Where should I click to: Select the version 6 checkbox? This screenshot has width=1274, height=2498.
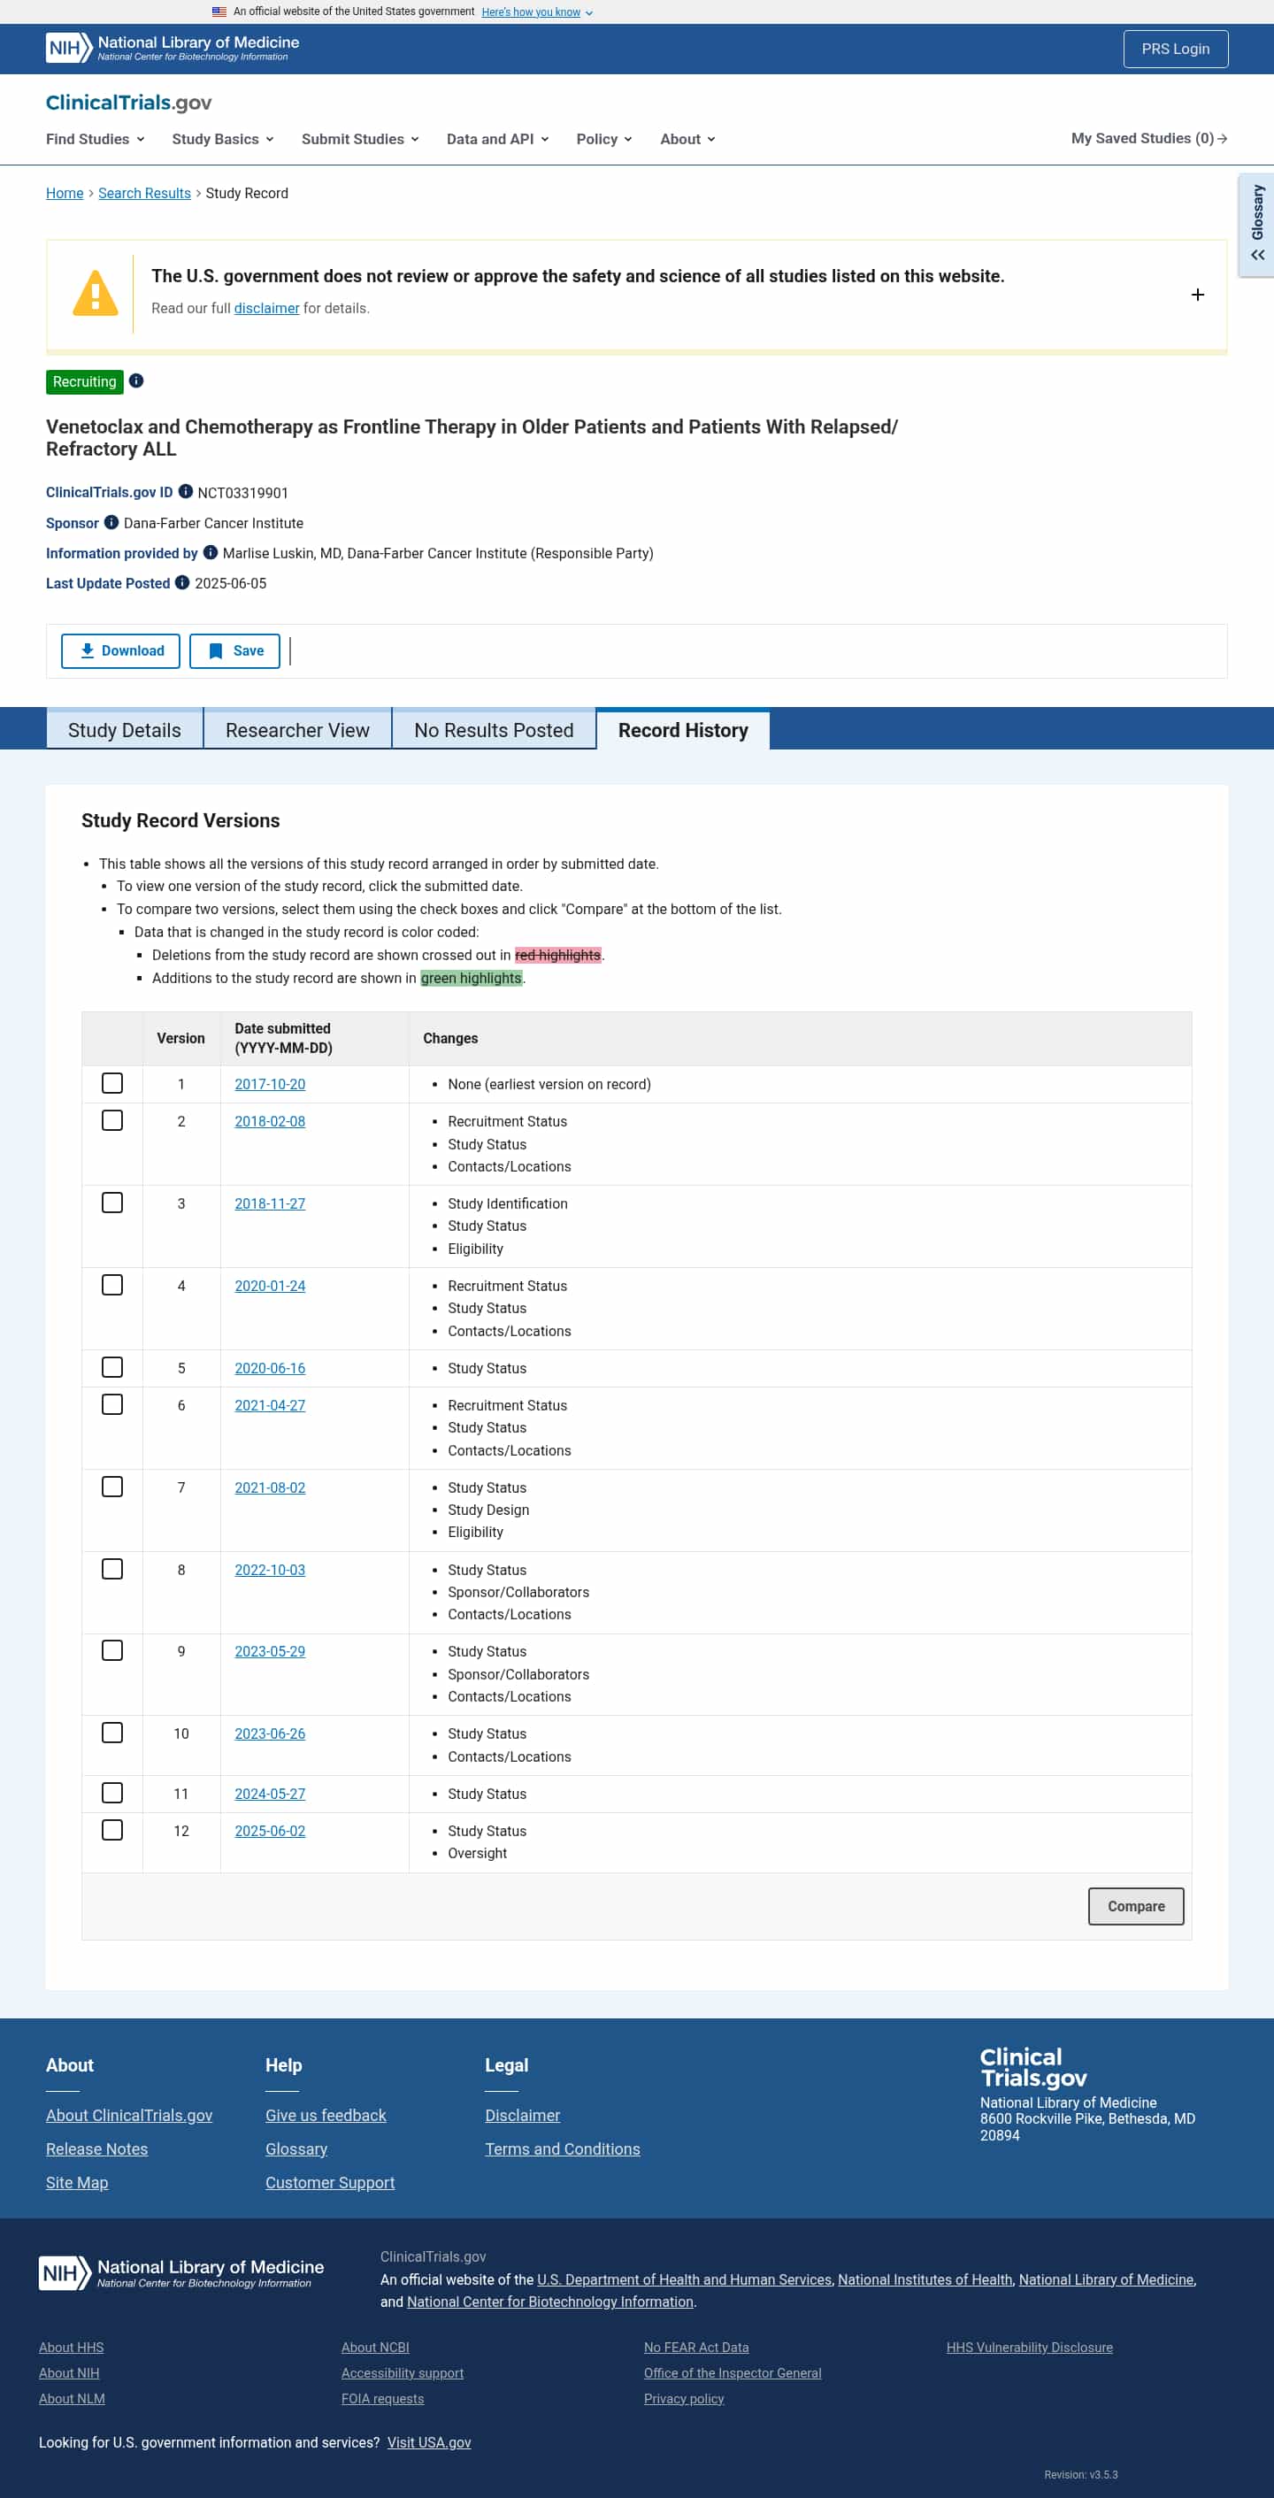[112, 1404]
